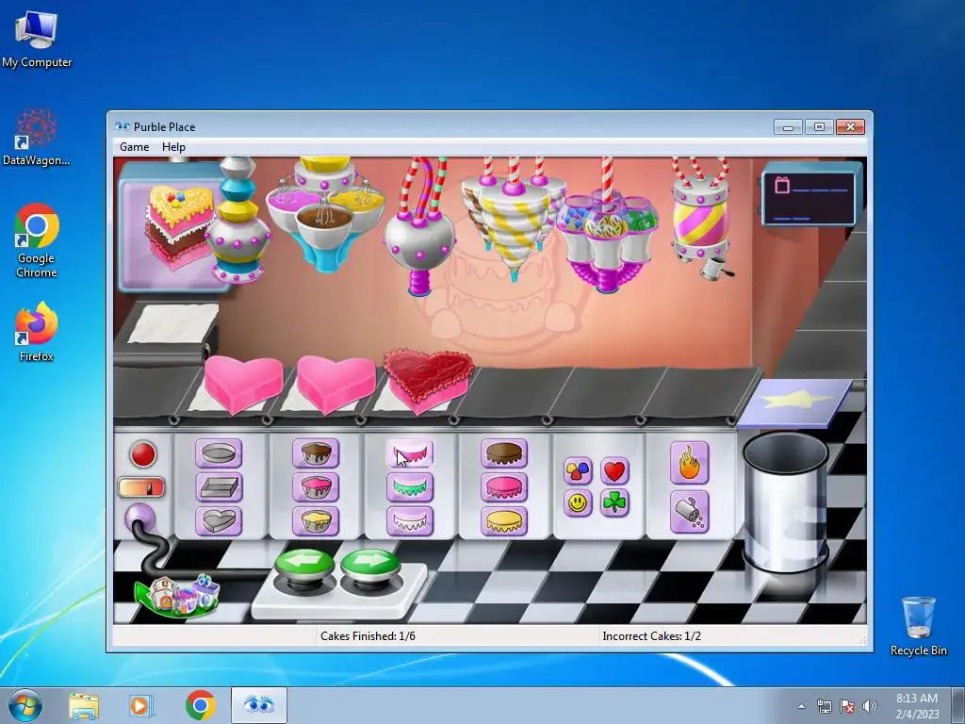Image resolution: width=965 pixels, height=724 pixels.
Task: Apply the chocolate brown frosting top button
Action: pos(504,453)
